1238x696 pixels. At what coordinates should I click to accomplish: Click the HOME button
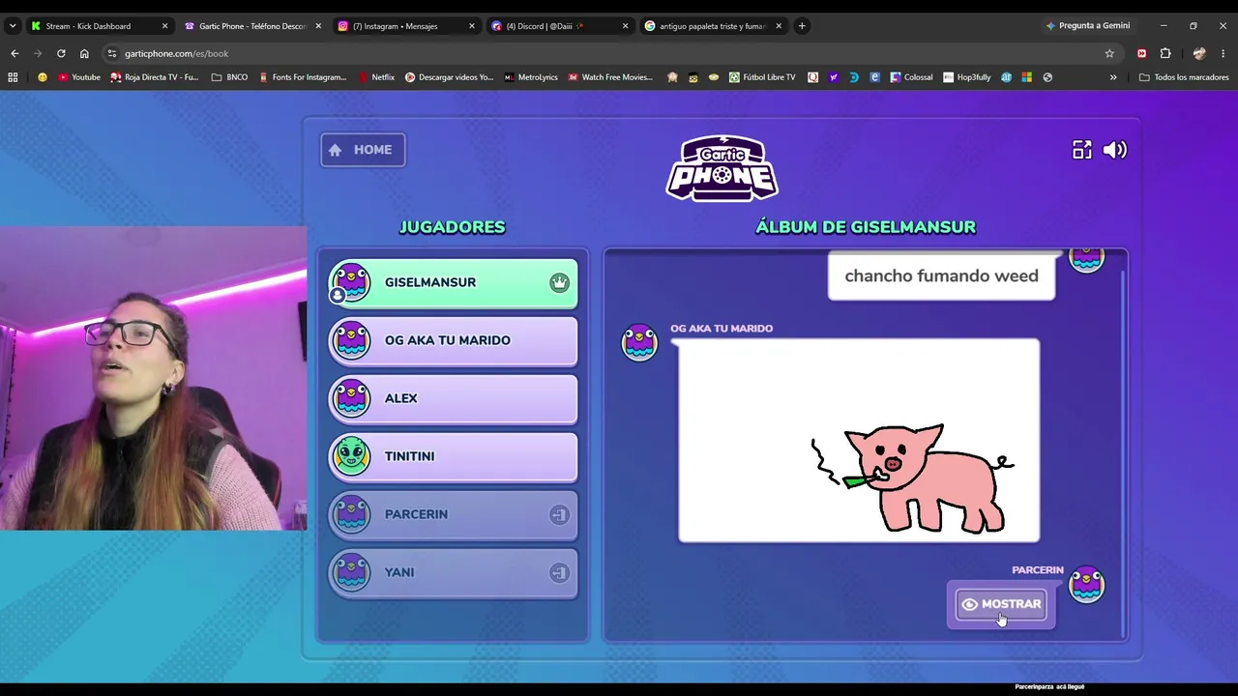363,150
